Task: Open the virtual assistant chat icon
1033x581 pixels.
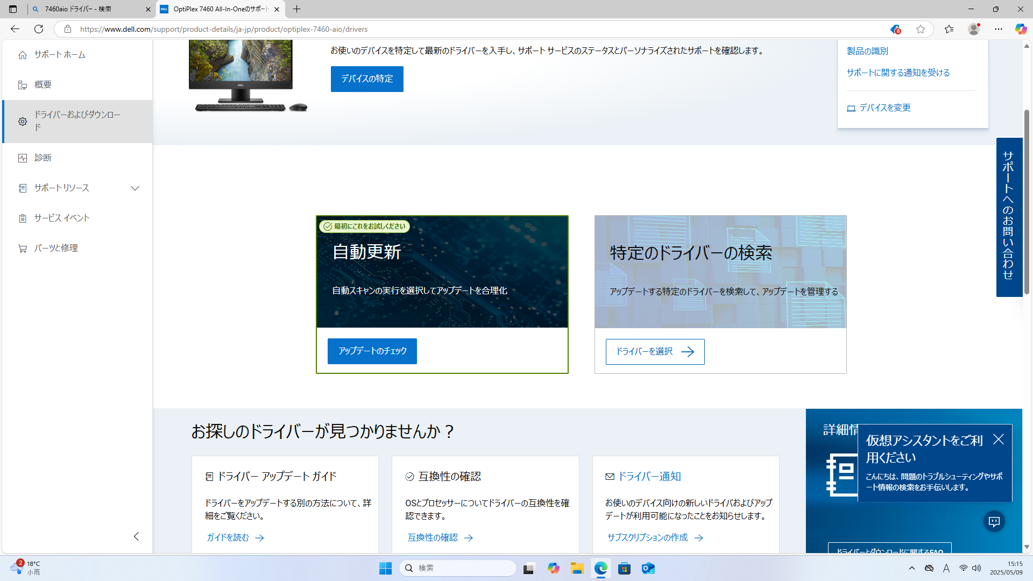Action: click(994, 521)
